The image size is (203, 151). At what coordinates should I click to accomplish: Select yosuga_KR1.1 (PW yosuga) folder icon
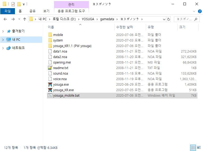[50, 46]
